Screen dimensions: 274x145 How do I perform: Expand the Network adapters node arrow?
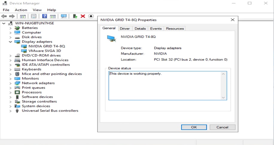pos(10,83)
